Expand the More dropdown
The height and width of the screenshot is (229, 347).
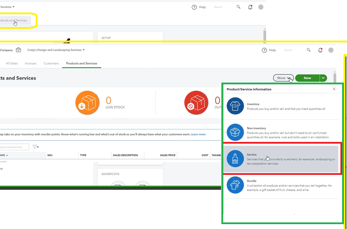tap(283, 78)
